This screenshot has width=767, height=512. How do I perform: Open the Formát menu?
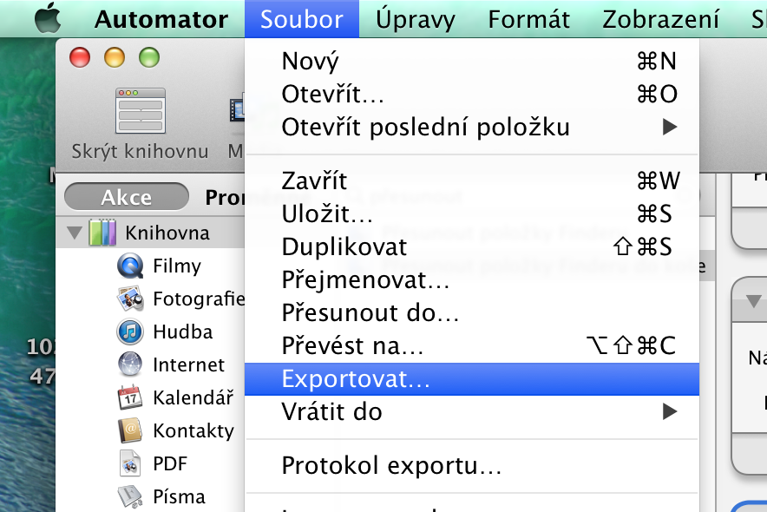[x=528, y=19]
